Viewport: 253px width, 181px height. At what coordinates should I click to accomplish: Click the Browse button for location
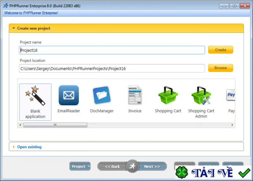220,68
